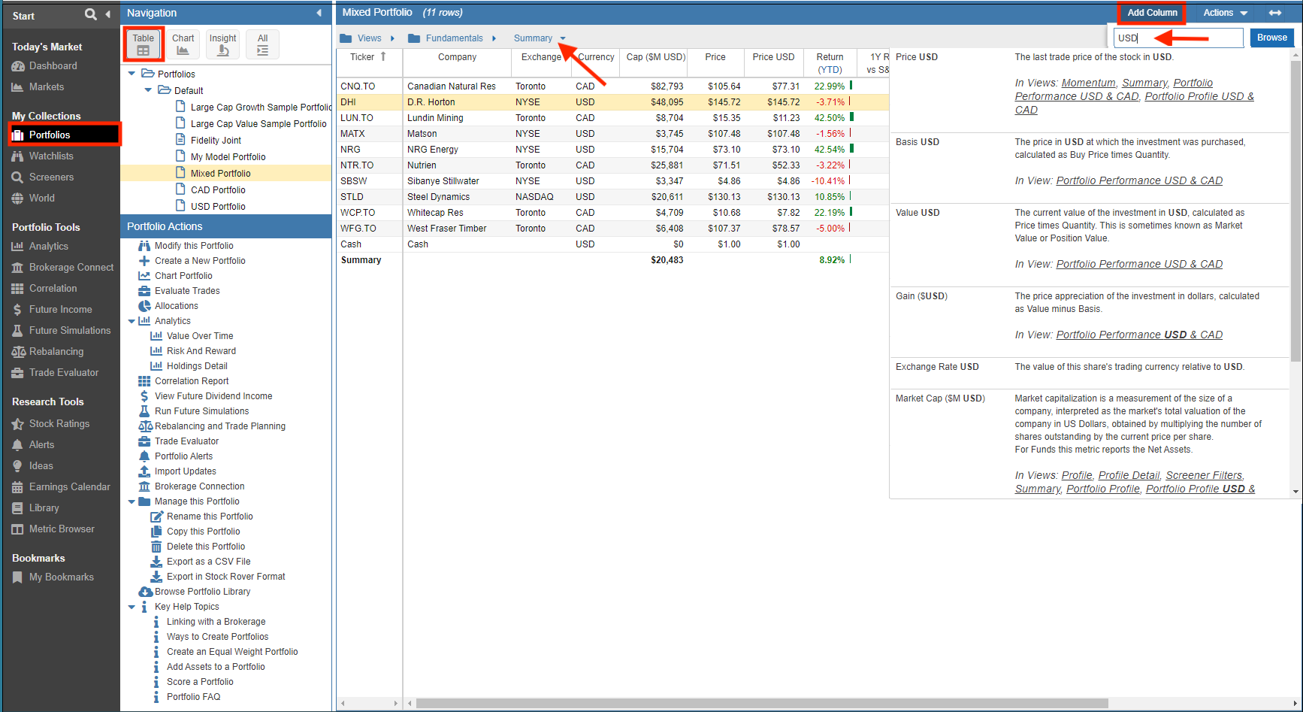The height and width of the screenshot is (712, 1303).
Task: Collapse the Key Help Topics group
Action: (132, 607)
